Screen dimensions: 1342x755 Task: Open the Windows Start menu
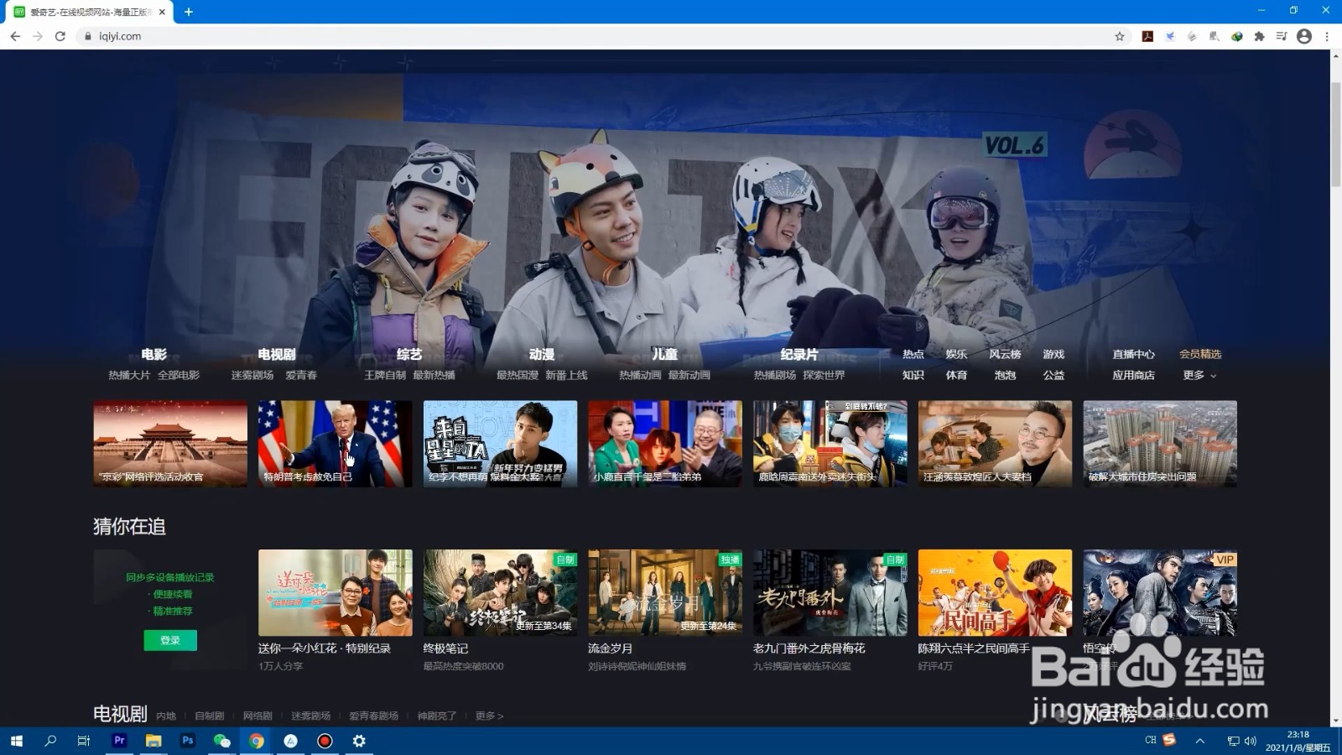pyautogui.click(x=16, y=741)
